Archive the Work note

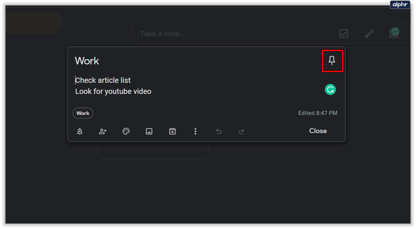pos(172,131)
